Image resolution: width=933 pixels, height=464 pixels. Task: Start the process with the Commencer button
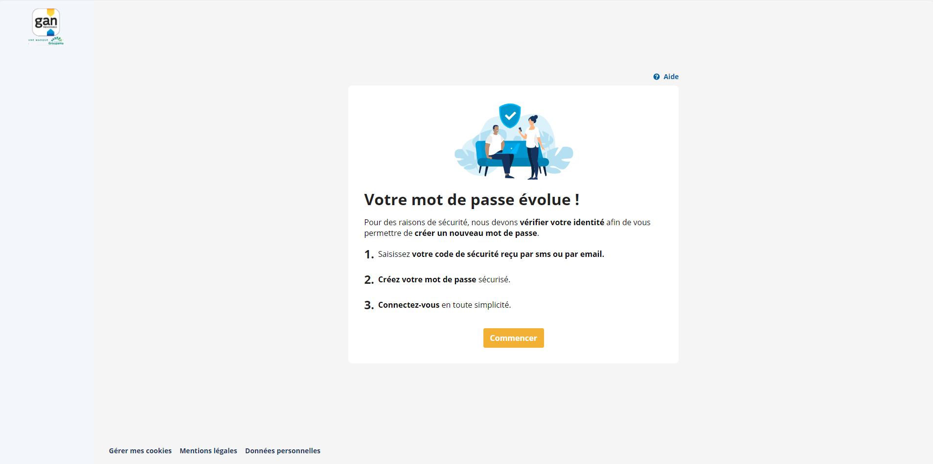click(513, 338)
